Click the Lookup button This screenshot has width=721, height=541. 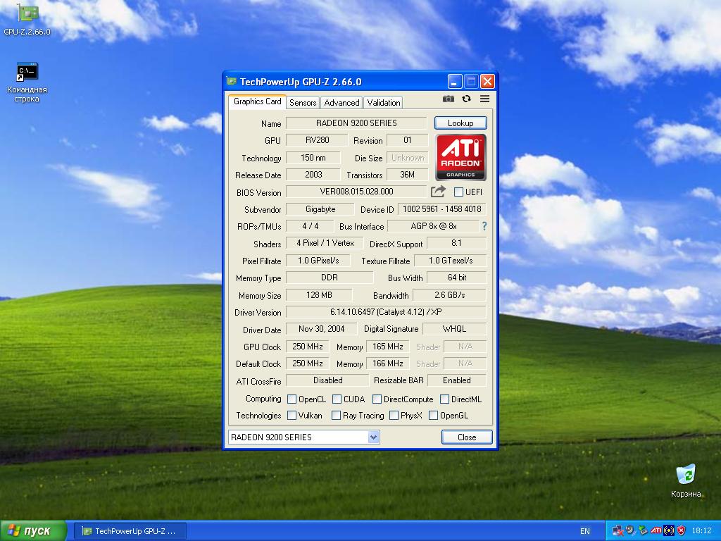[x=460, y=123]
